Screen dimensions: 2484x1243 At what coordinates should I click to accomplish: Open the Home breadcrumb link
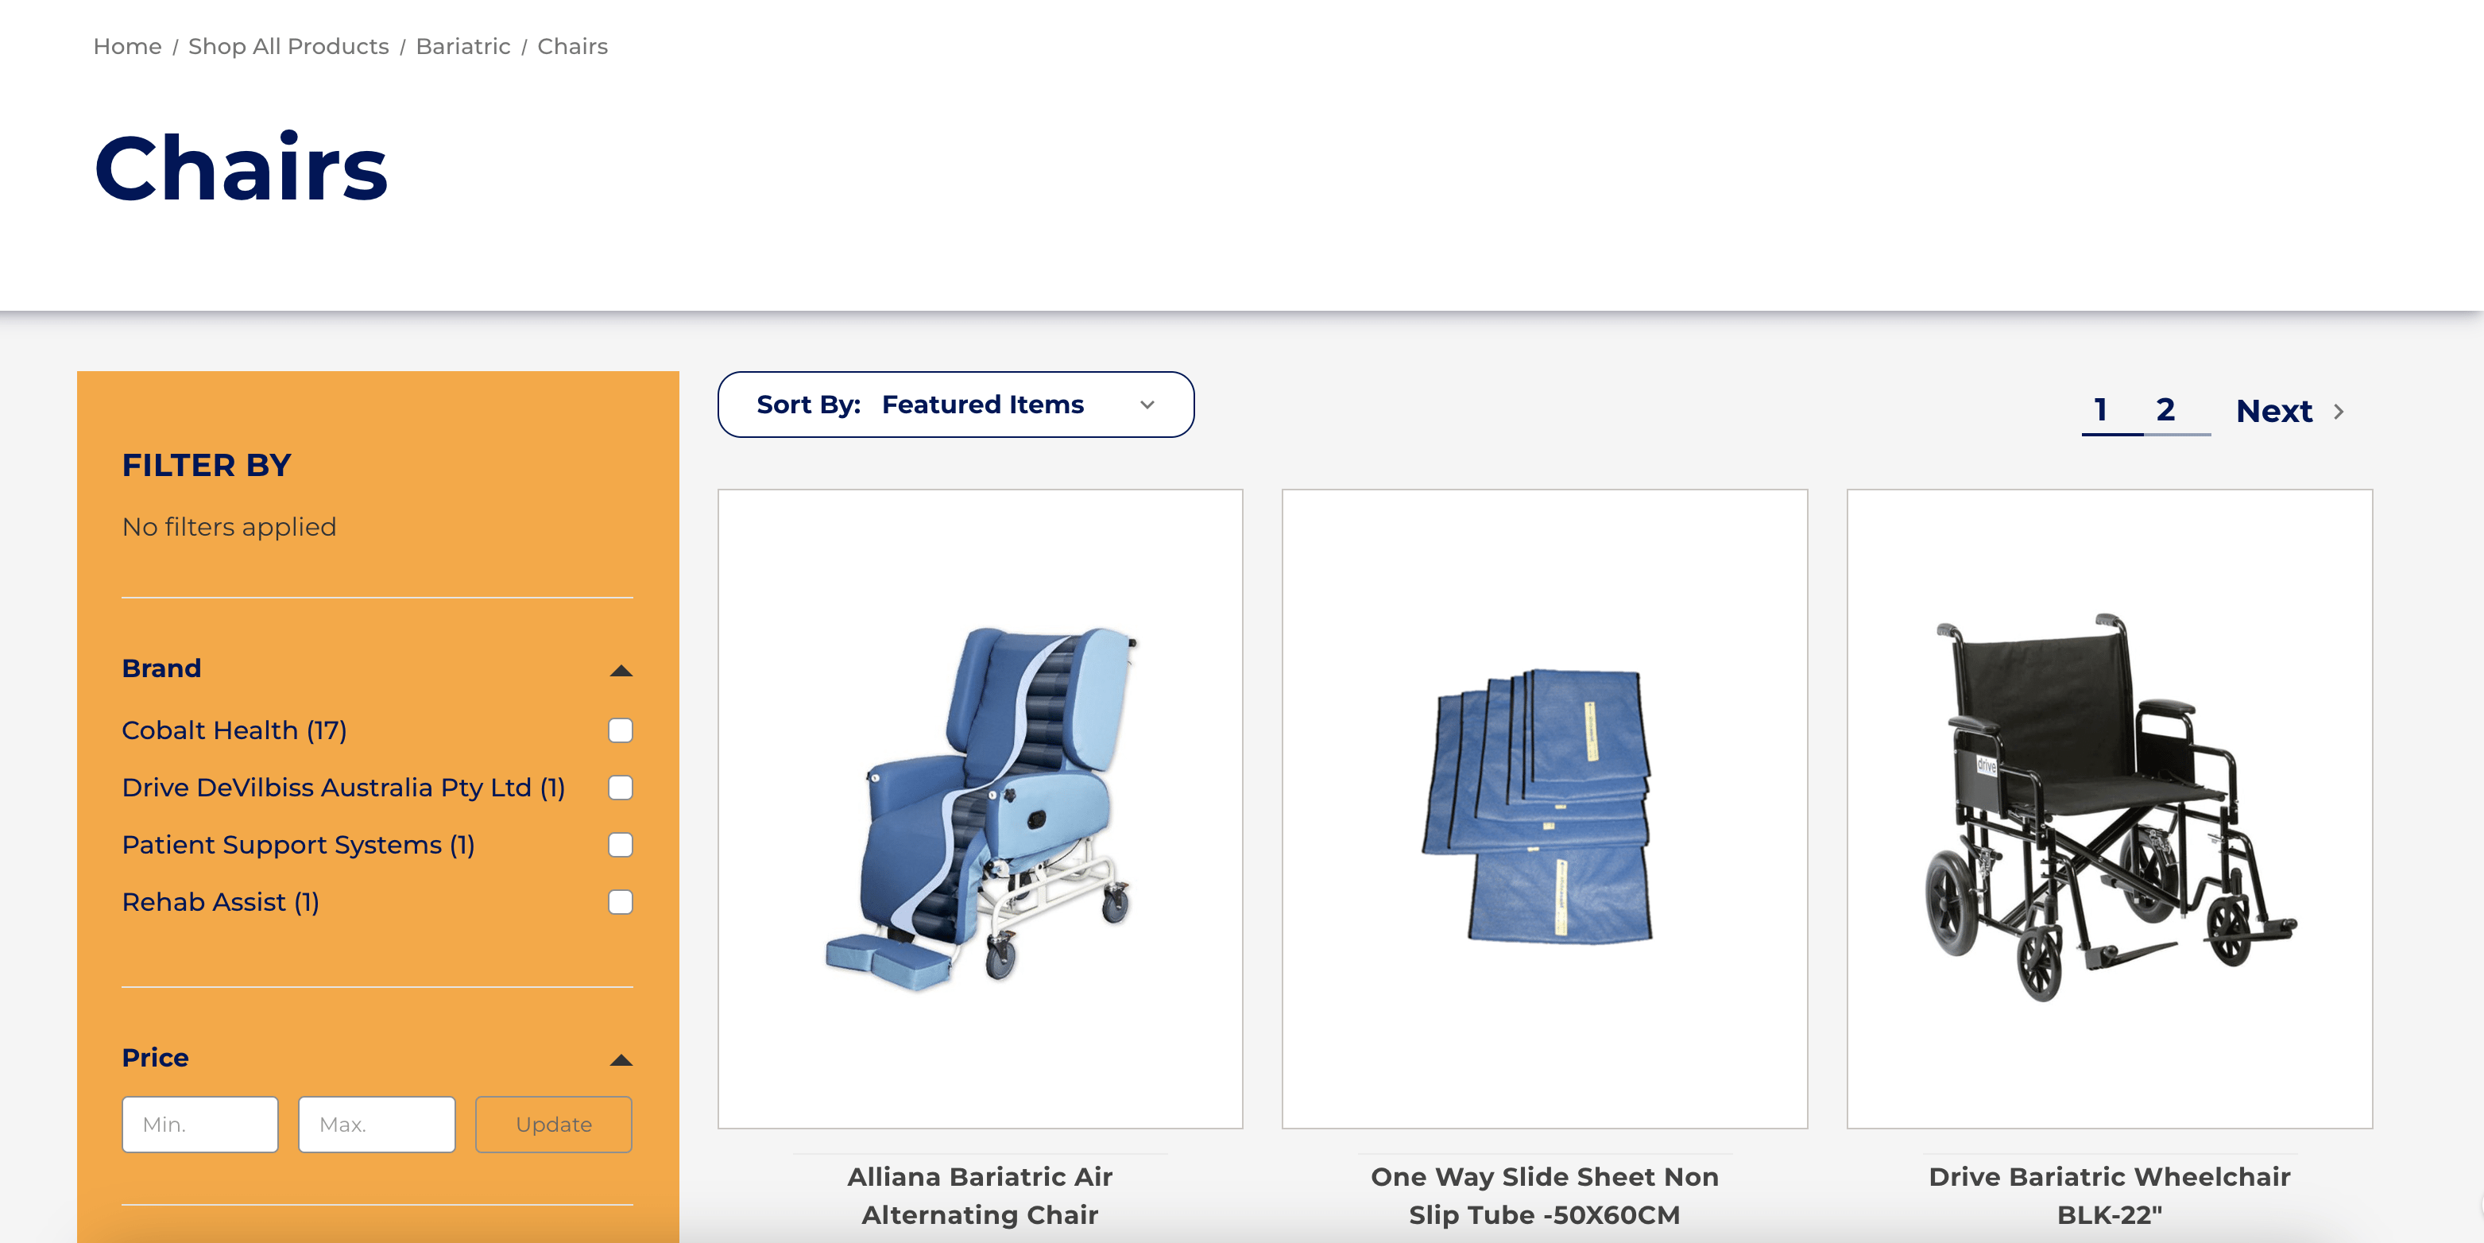(127, 46)
